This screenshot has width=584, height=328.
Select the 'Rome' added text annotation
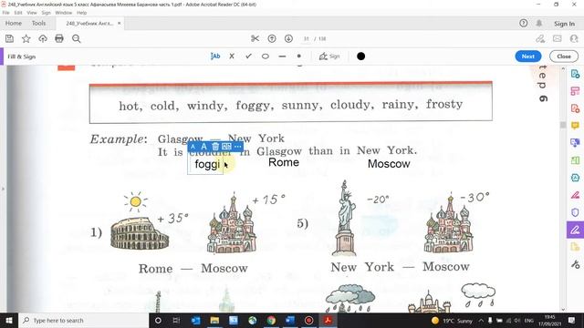click(x=284, y=162)
